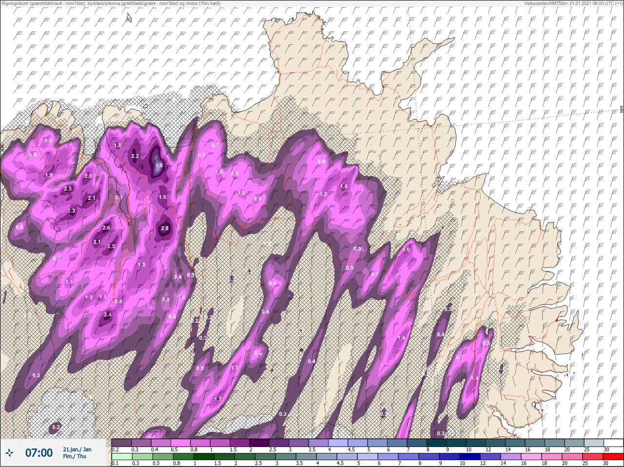Click the '21.jan./ Jan' date label
Viewport: 624px width, 467px height.
(x=77, y=449)
